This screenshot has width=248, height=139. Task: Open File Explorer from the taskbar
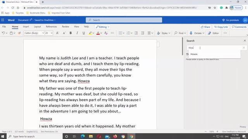(91, 136)
